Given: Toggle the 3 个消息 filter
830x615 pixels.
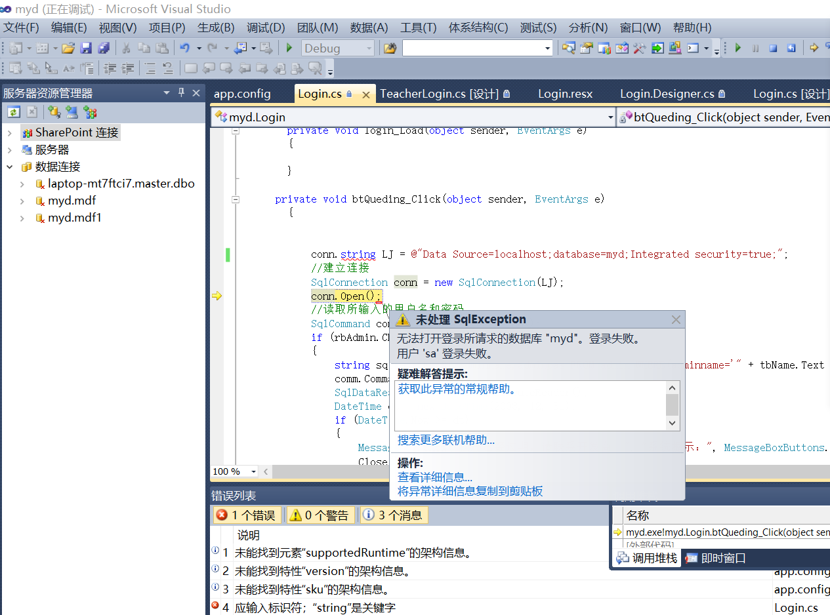Looking at the screenshot, I should click(394, 515).
